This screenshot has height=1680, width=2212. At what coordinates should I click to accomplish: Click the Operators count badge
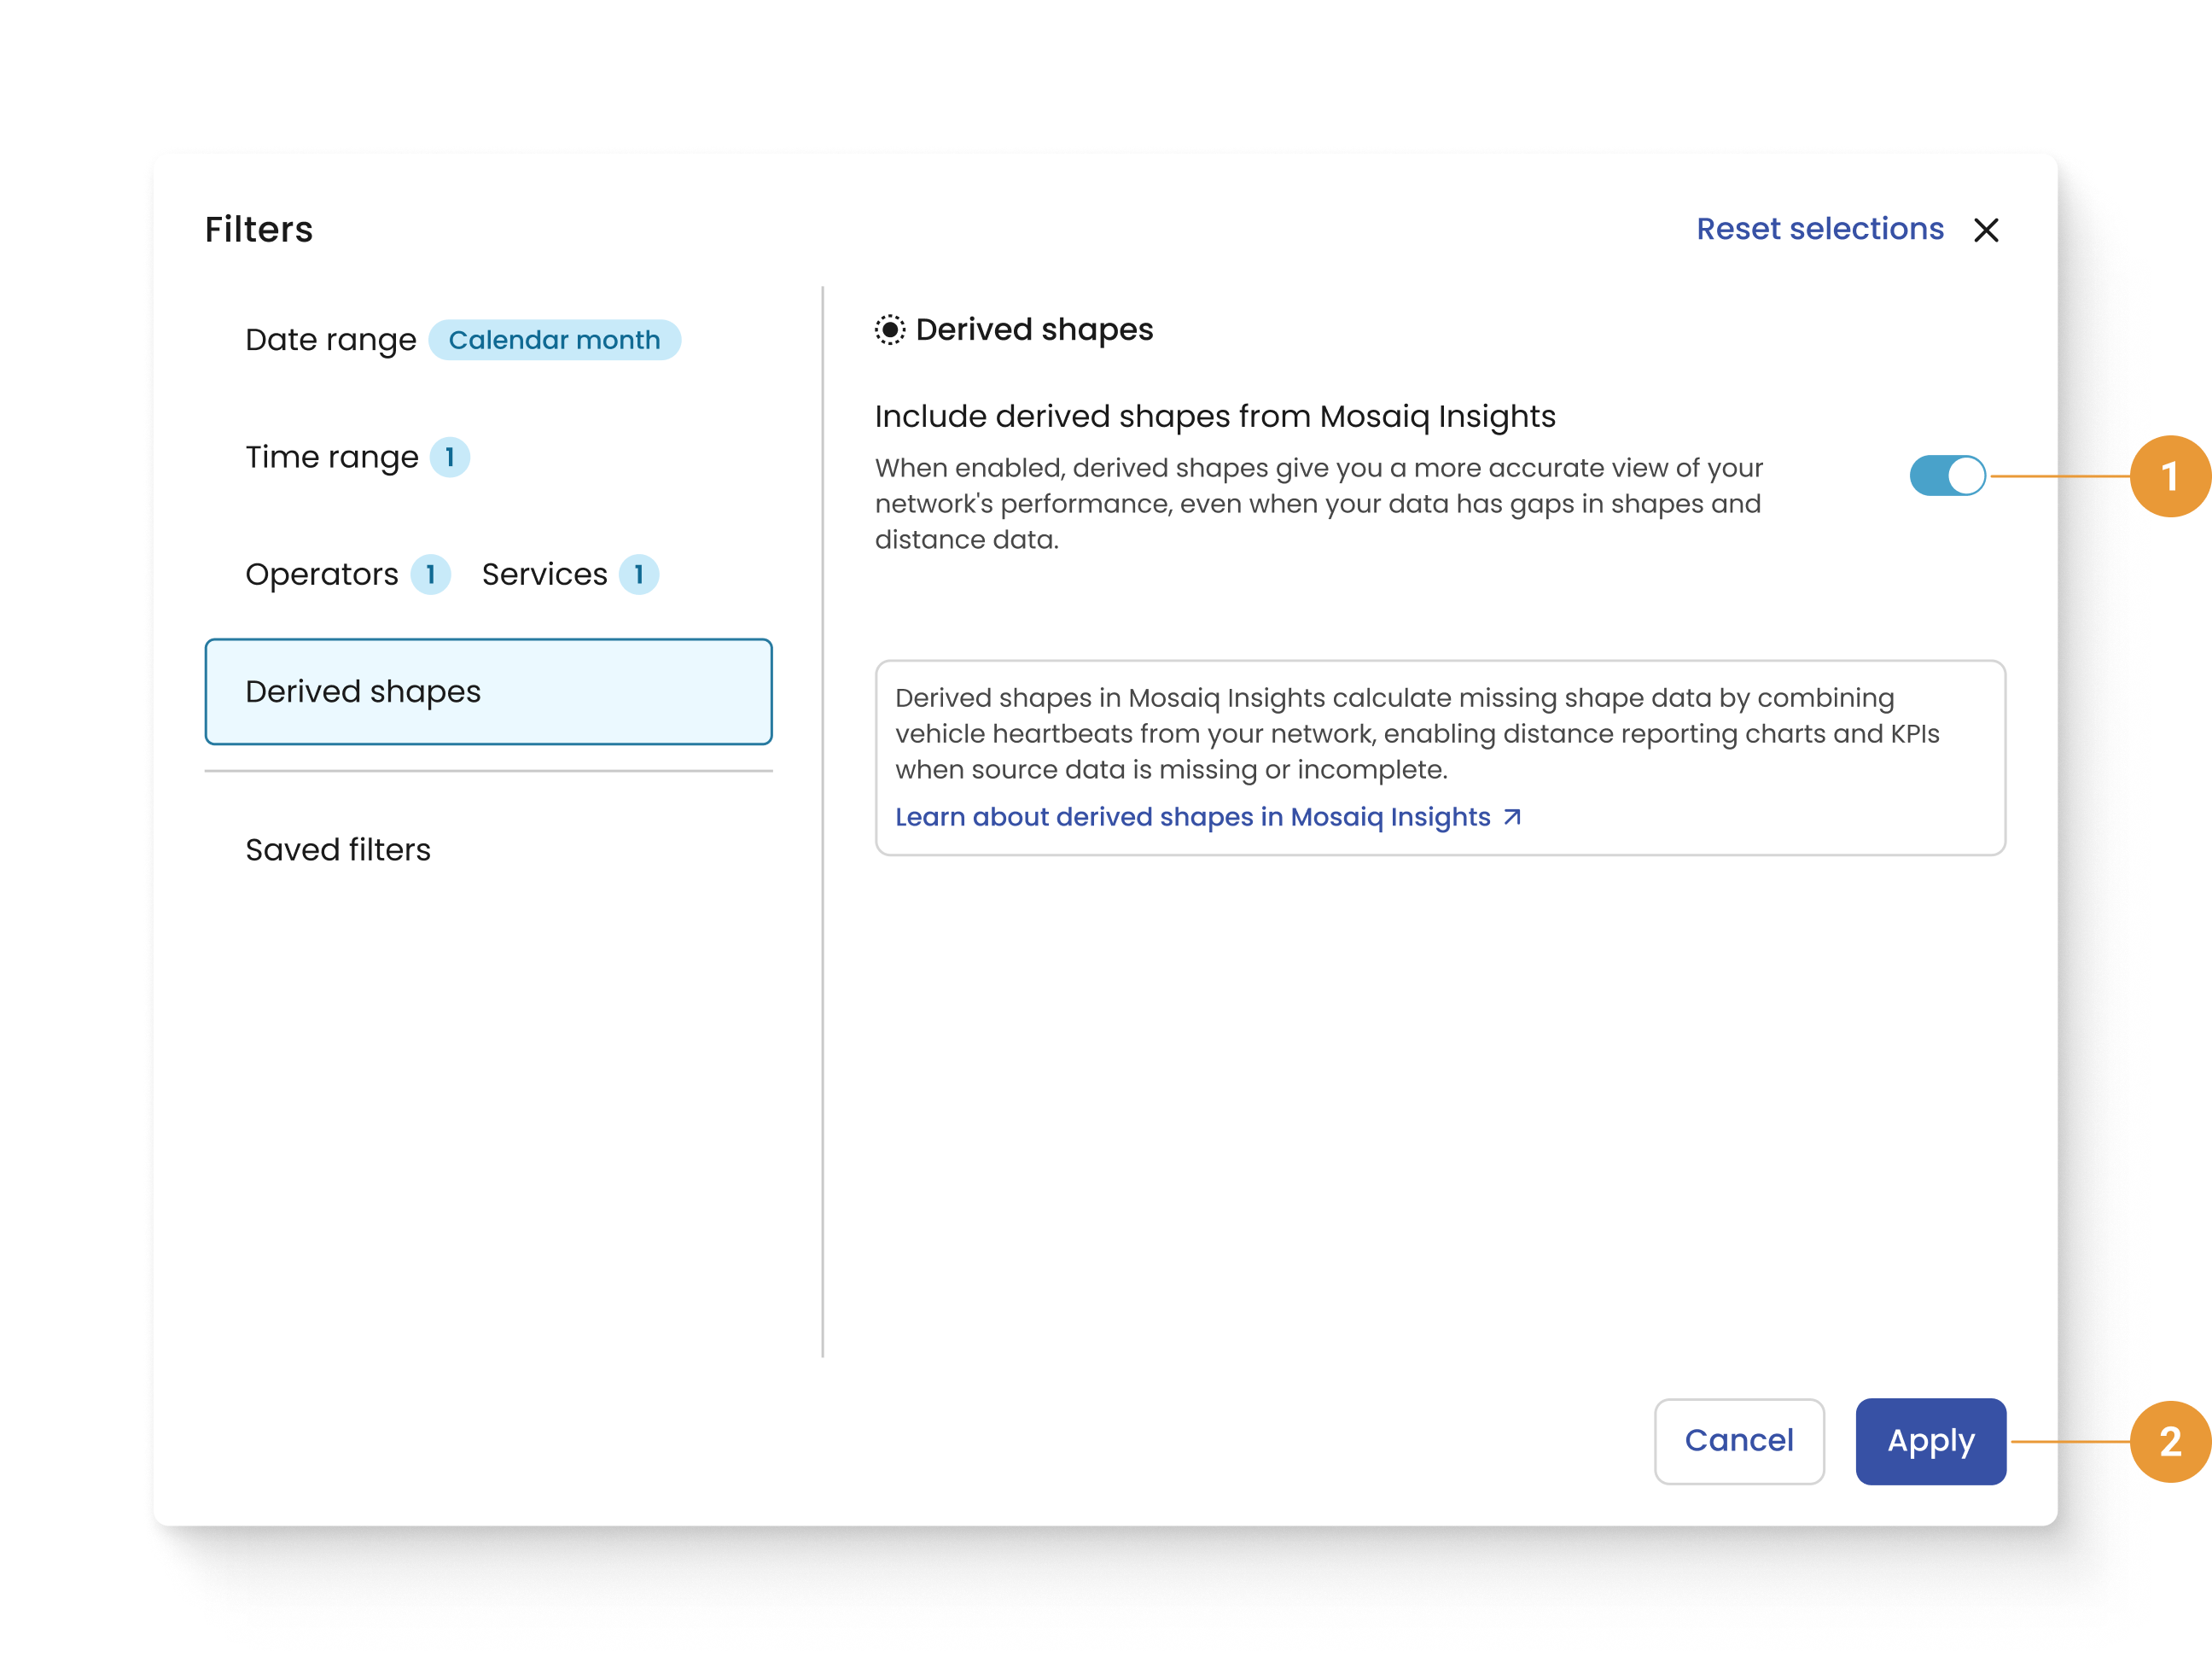click(431, 575)
